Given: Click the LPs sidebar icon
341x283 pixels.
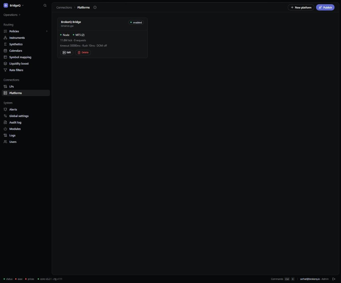Looking at the screenshot, I should point(5,86).
